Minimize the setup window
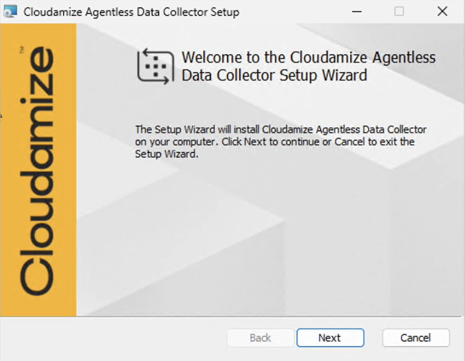 [356, 12]
